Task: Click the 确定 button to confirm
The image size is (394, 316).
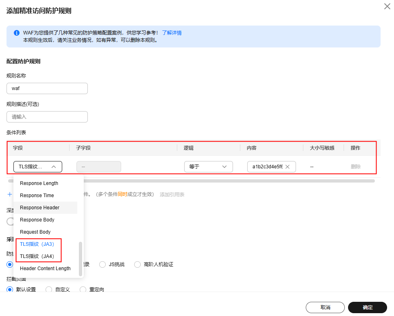Action: [367, 307]
